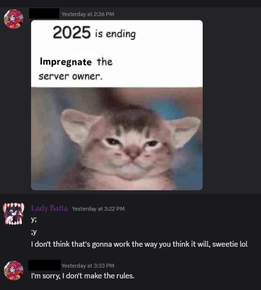
Task: Select the ";y" message line
Action: 34,232
